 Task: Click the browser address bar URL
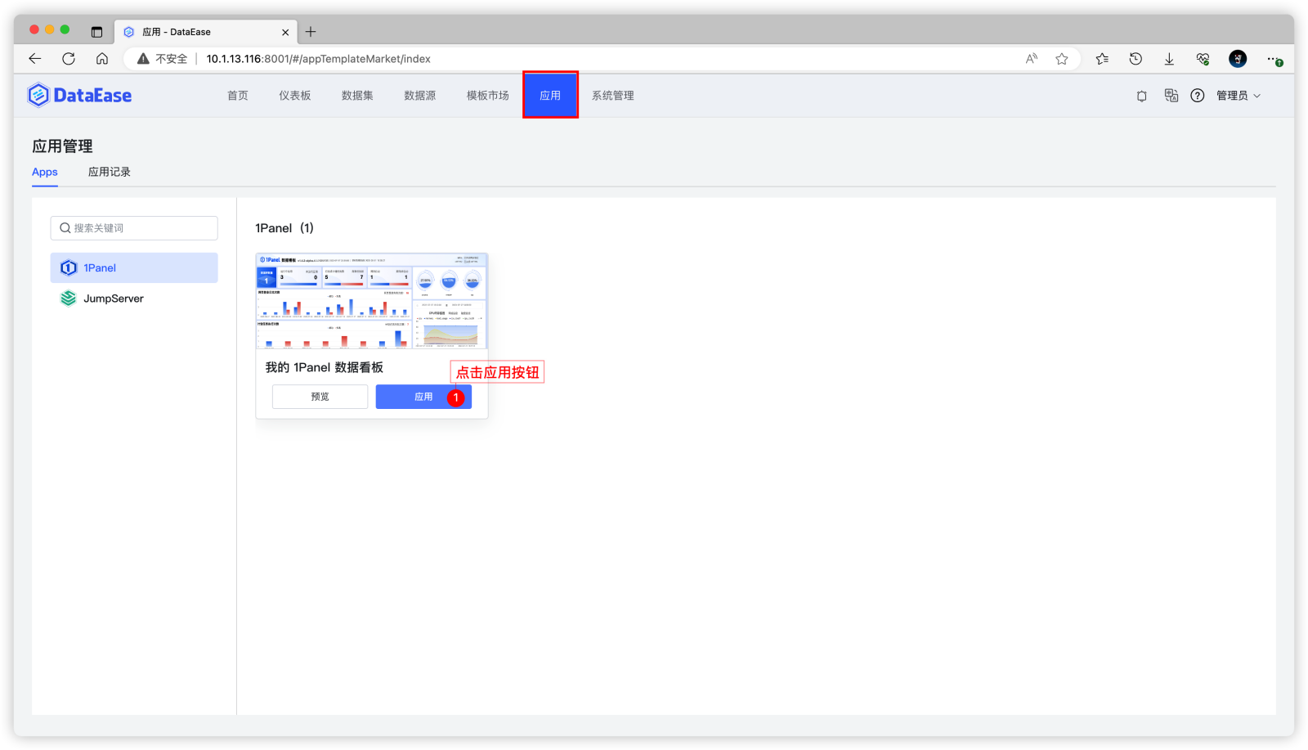coord(318,59)
